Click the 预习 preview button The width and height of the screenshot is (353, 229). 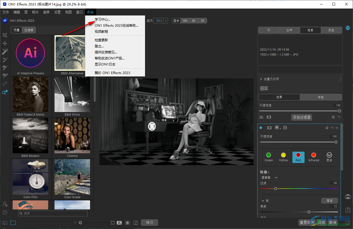point(150,222)
